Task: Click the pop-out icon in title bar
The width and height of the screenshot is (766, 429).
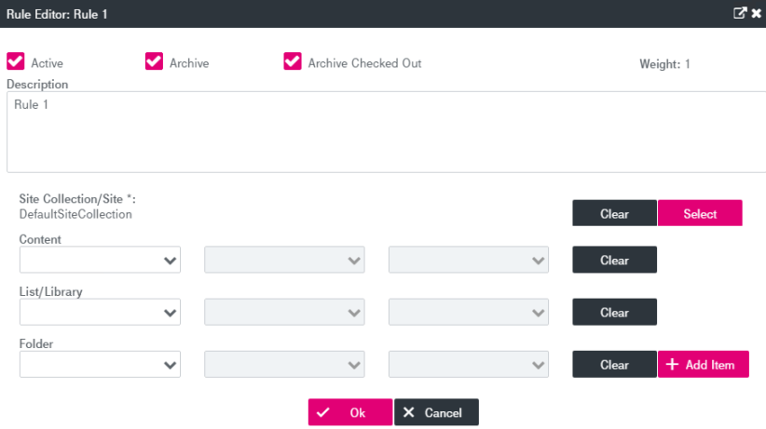Action: [740, 13]
